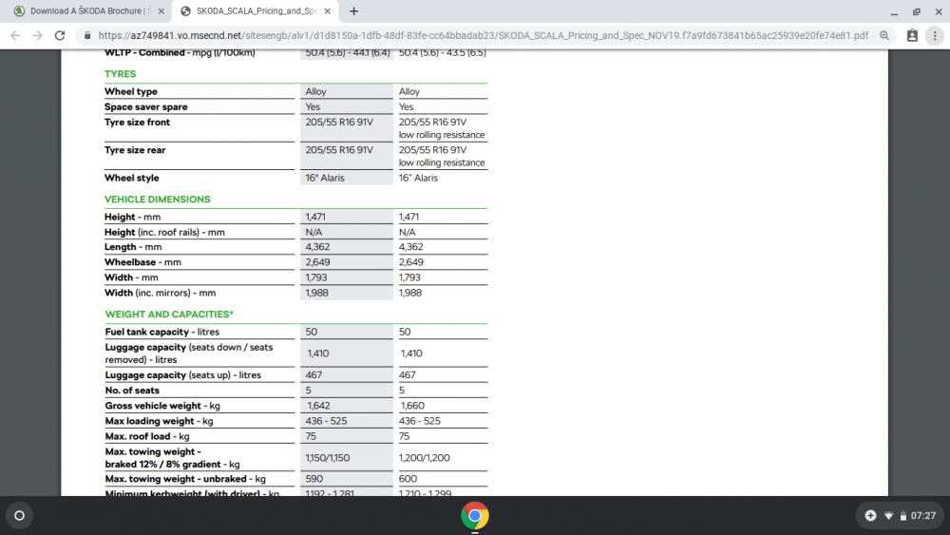Click the first 16" Alaris cell
This screenshot has width=950, height=535.
pyautogui.click(x=325, y=178)
